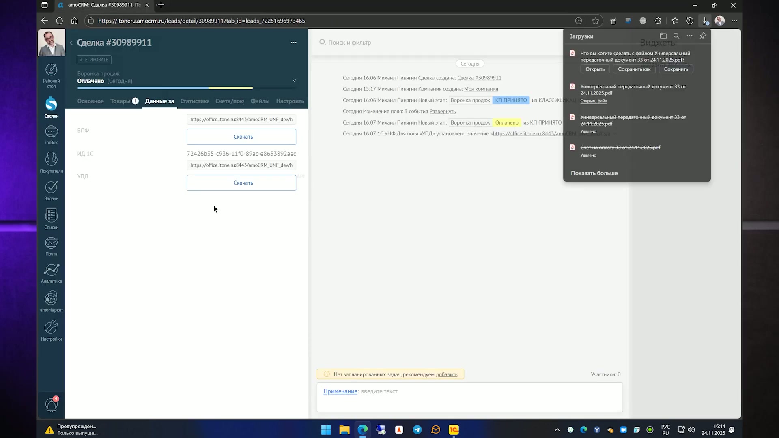
Task: Open Настройки wrench icon
Action: coord(51,331)
